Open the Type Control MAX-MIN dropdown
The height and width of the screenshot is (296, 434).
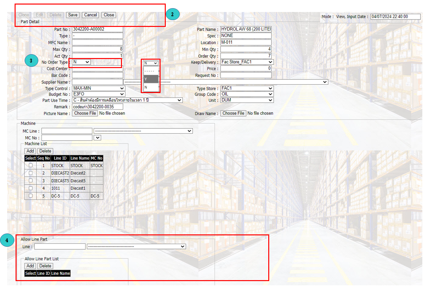(99, 88)
